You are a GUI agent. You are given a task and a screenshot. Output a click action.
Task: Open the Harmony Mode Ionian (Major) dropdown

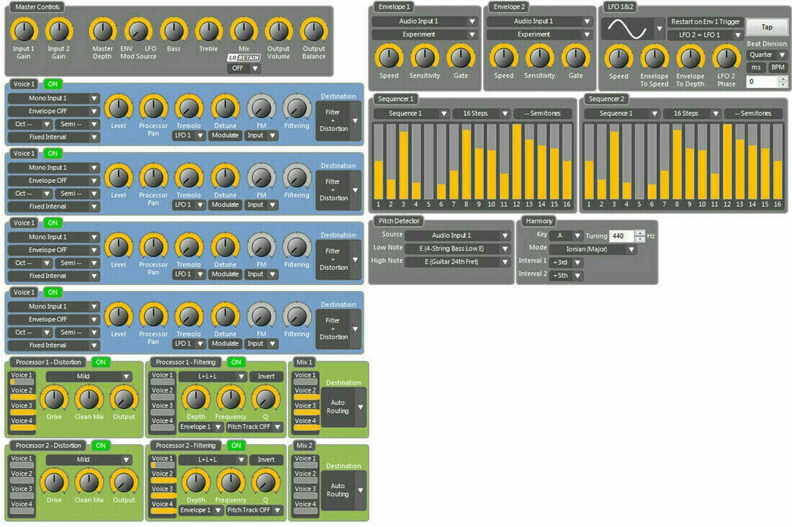point(593,249)
